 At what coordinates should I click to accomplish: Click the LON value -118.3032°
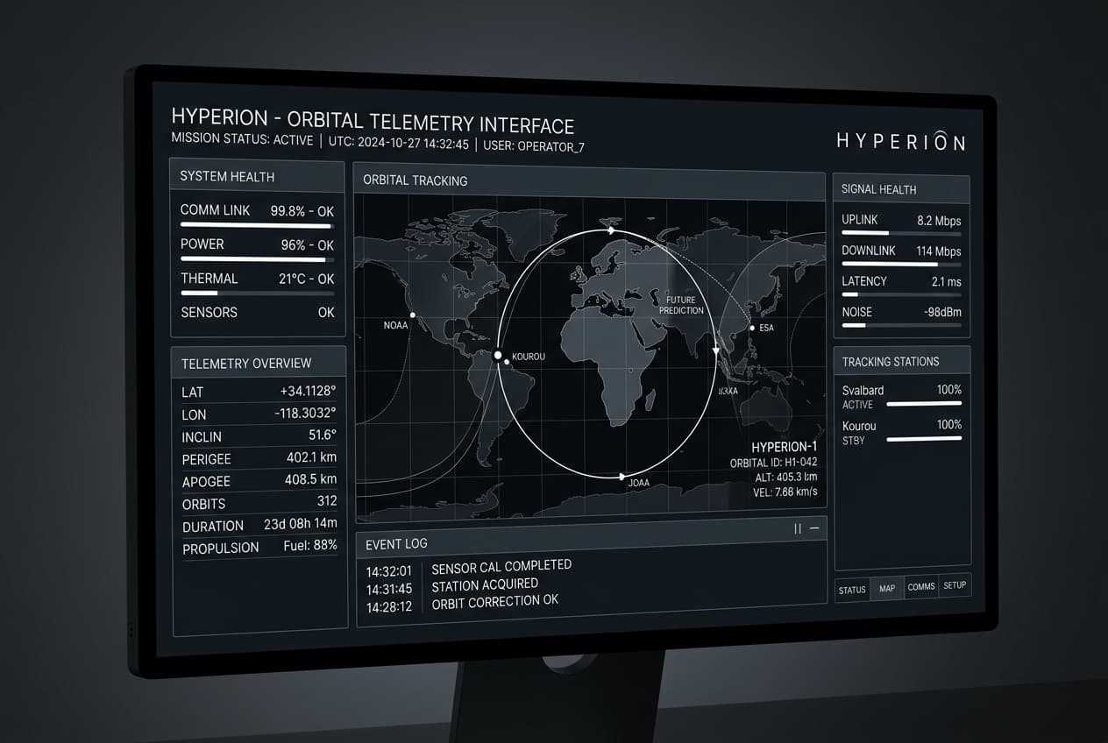point(305,413)
